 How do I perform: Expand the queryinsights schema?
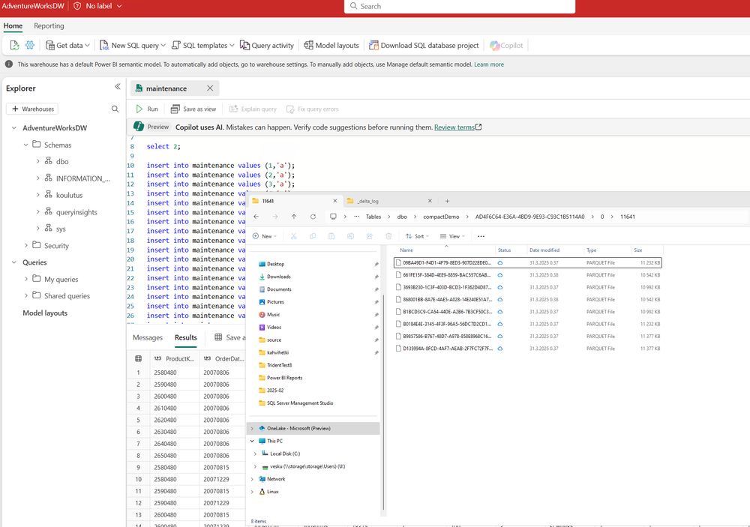(x=37, y=211)
